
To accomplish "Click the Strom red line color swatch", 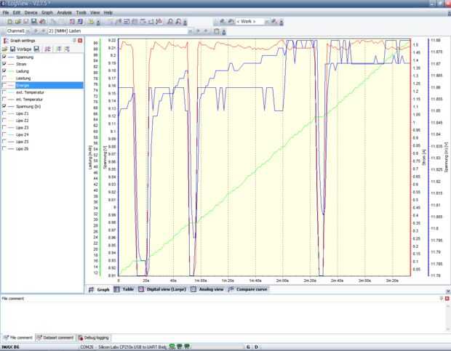I will click(11, 64).
